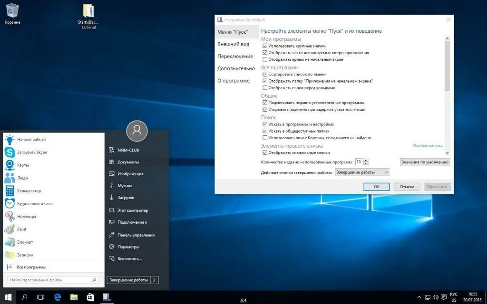Toggle Подсвечивать недавно установленные программы

265,103
